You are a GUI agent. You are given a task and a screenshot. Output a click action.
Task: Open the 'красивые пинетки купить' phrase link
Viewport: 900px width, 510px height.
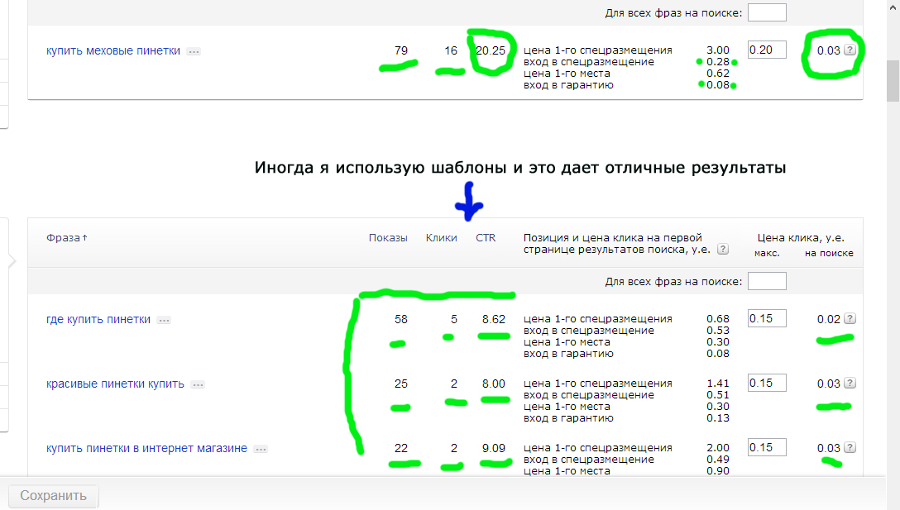115,384
